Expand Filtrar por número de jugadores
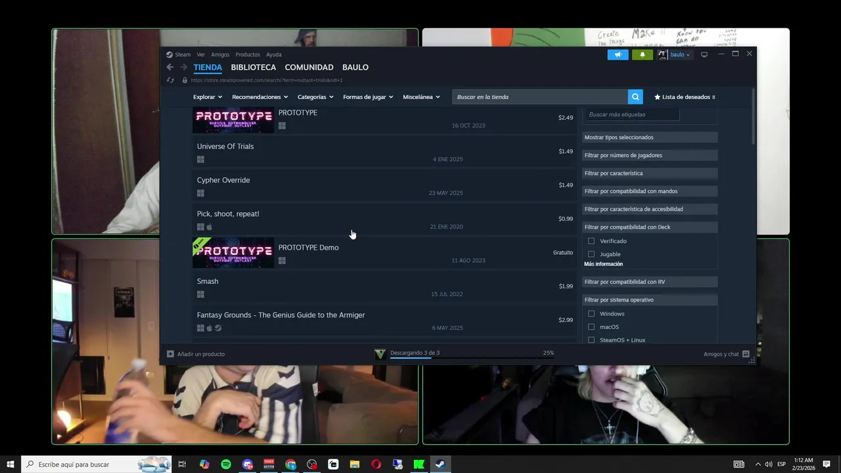Viewport: 841px width, 473px height. [650, 155]
